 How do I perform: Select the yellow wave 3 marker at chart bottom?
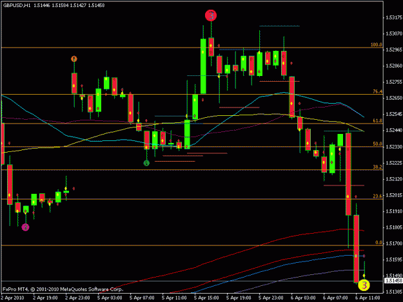pyautogui.click(x=364, y=285)
